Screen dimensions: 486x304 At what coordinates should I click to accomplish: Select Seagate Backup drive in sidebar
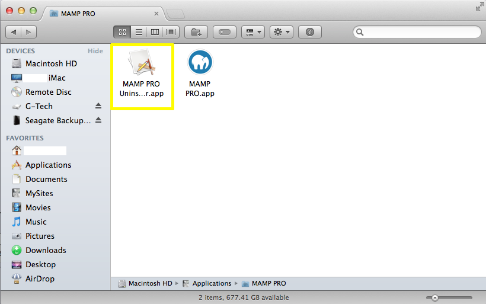(58, 120)
